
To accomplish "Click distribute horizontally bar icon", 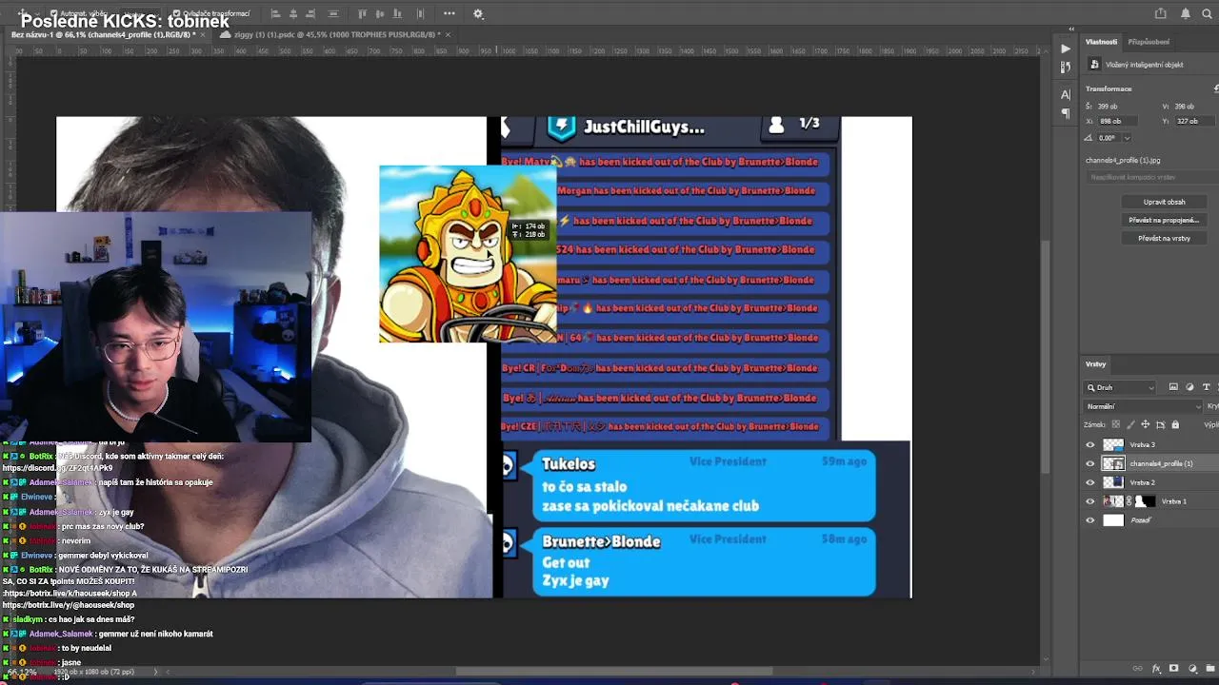I will 332,13.
